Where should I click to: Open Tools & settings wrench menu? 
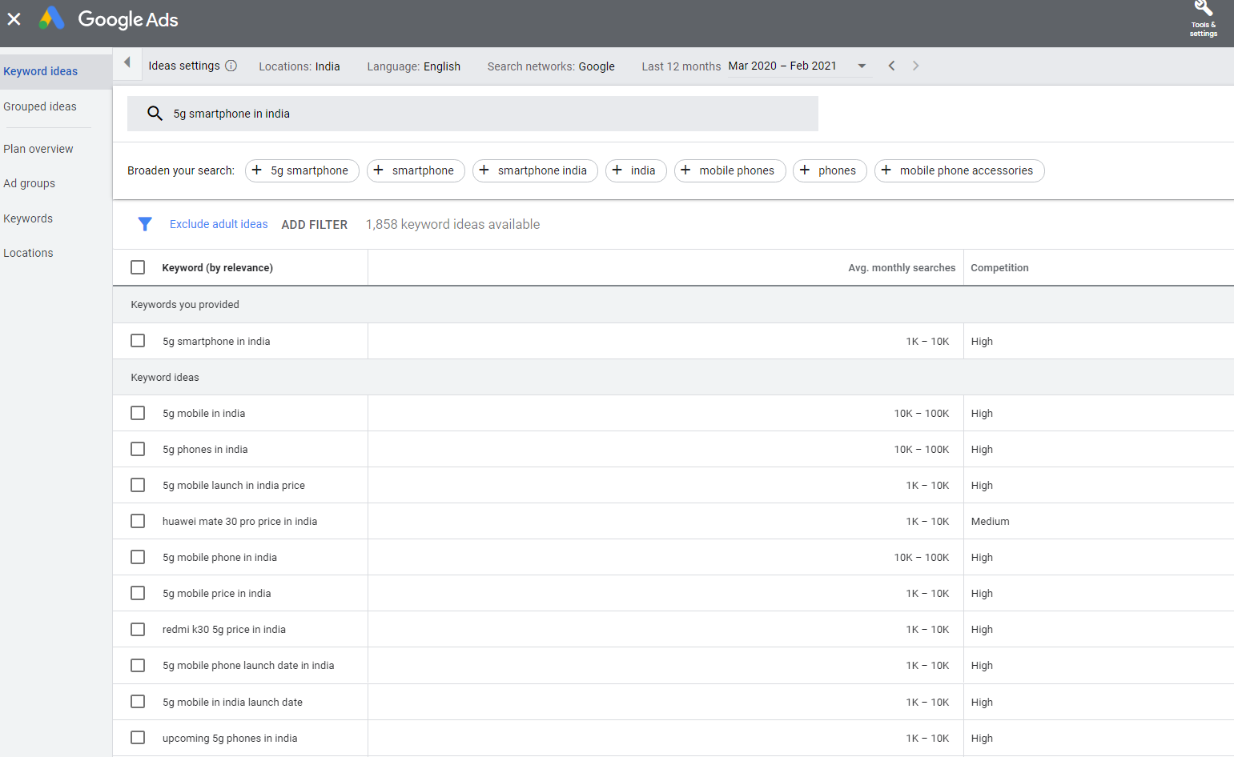click(1203, 18)
